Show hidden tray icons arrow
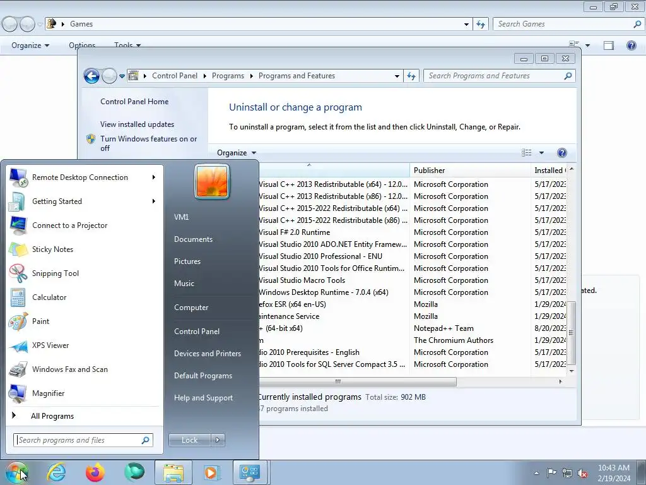646x485 pixels. click(536, 473)
